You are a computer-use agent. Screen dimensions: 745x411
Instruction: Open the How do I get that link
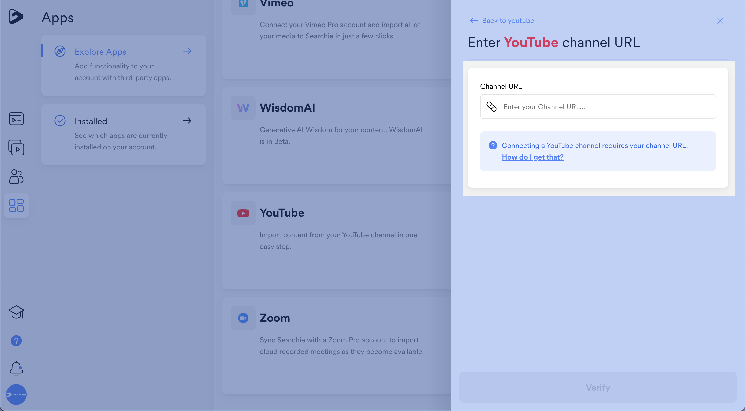[532, 157]
